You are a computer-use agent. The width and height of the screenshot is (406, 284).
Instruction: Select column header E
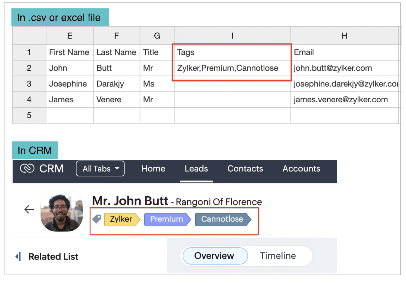(x=70, y=36)
